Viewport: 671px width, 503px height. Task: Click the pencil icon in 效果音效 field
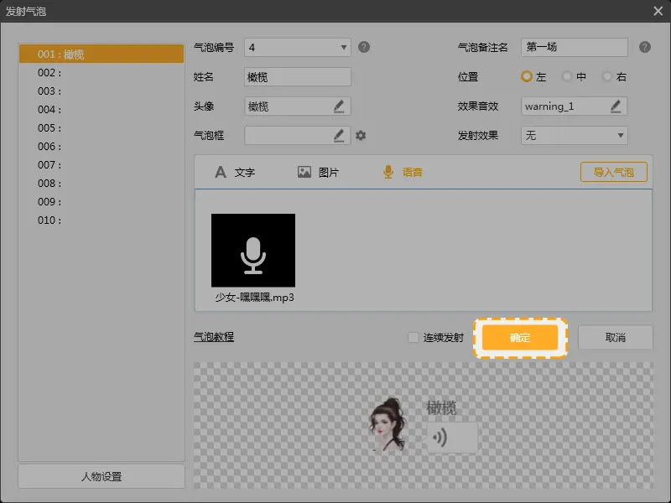pos(616,106)
